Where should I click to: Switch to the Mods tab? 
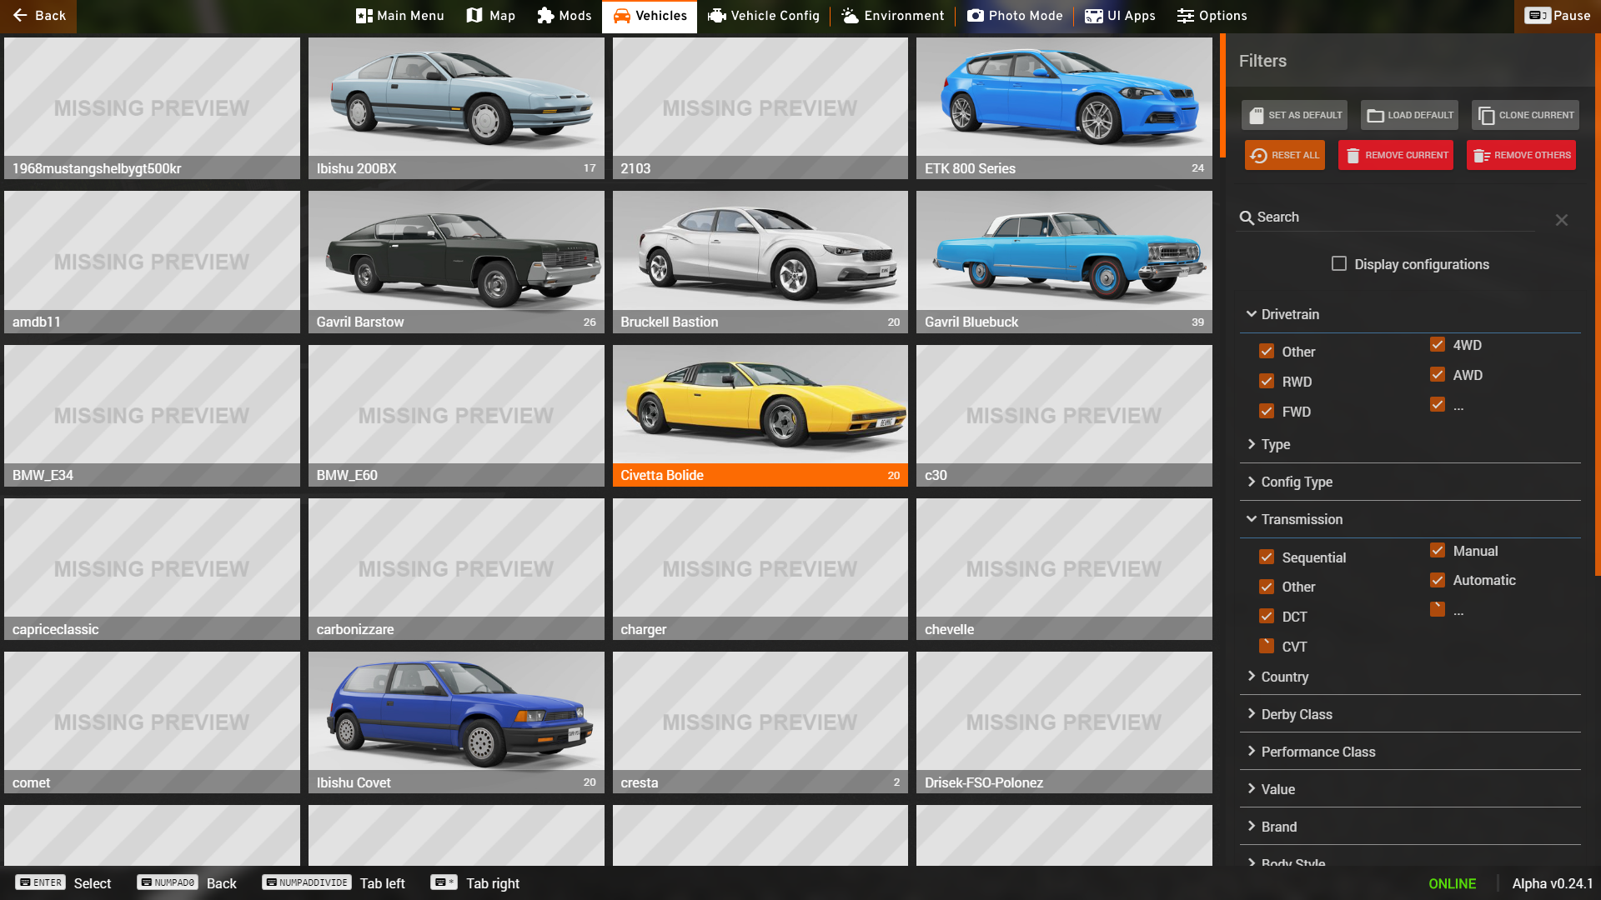tap(565, 16)
